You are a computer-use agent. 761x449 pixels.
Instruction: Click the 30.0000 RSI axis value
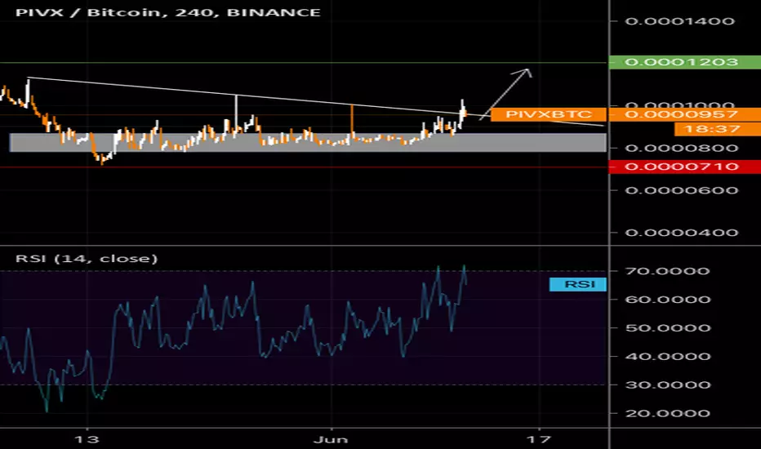pos(667,385)
